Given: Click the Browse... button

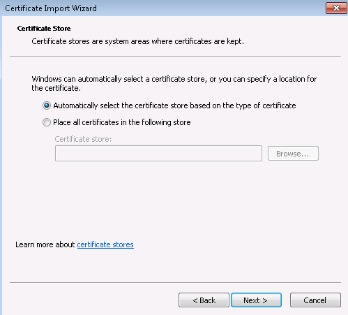Looking at the screenshot, I should (293, 154).
